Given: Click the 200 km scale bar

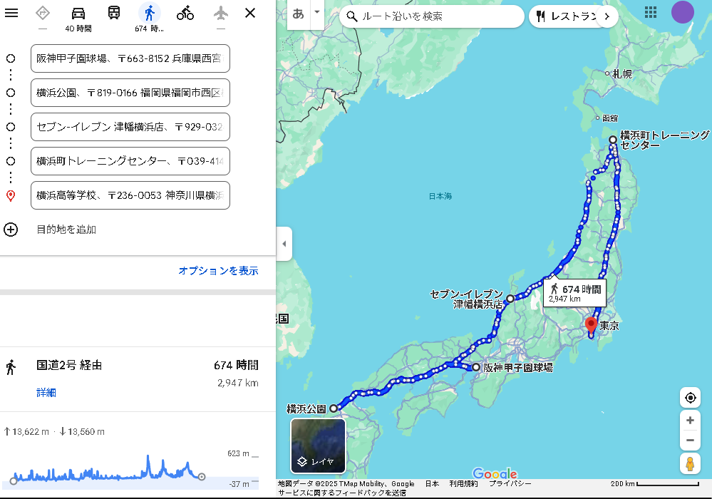Looking at the screenshot, I should tap(654, 483).
